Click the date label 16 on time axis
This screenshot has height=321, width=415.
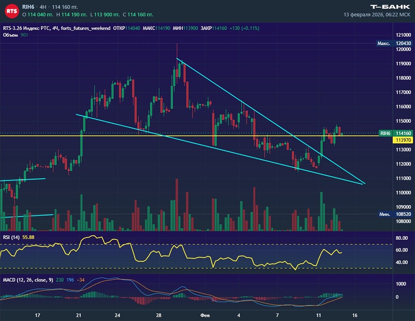(355, 315)
